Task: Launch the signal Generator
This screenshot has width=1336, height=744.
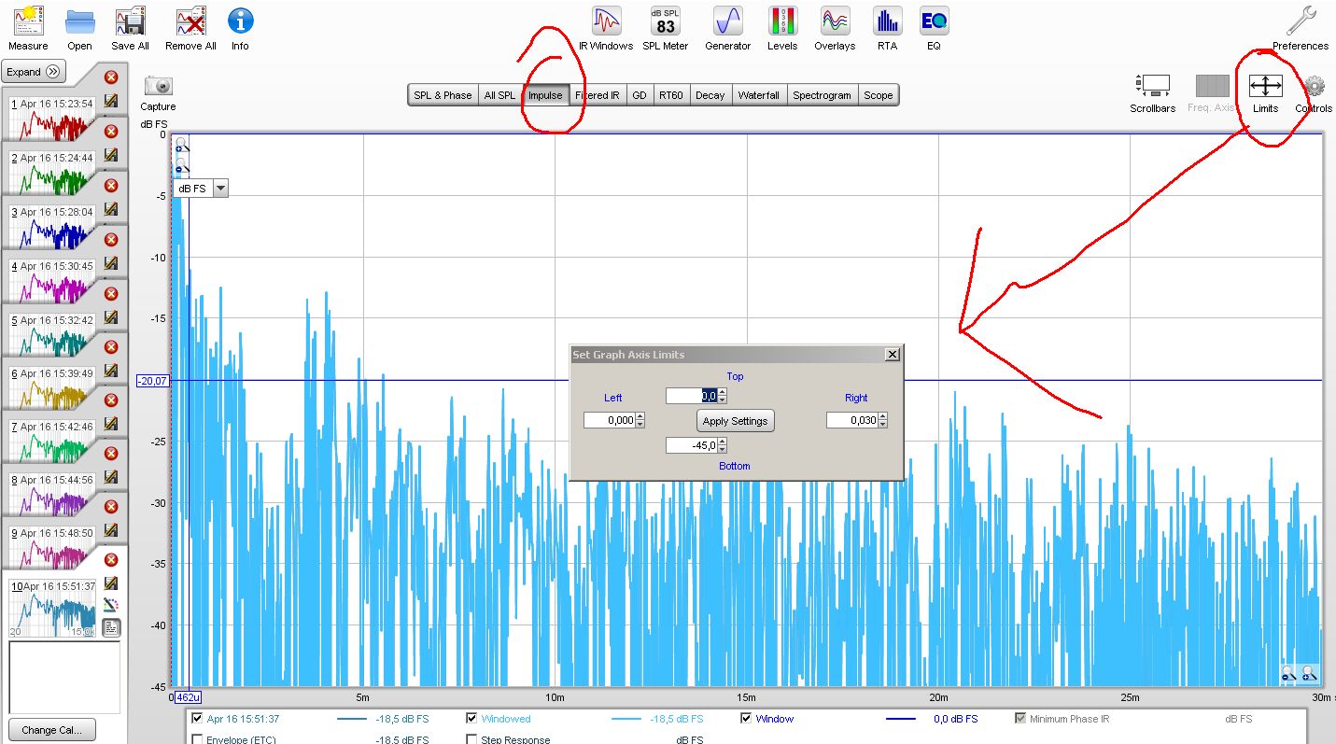Action: (x=727, y=28)
